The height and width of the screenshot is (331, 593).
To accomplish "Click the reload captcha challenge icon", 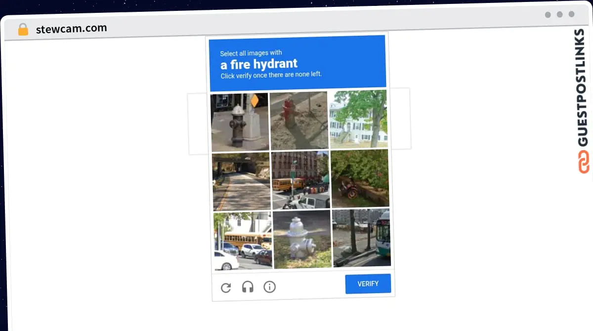I will pos(226,288).
